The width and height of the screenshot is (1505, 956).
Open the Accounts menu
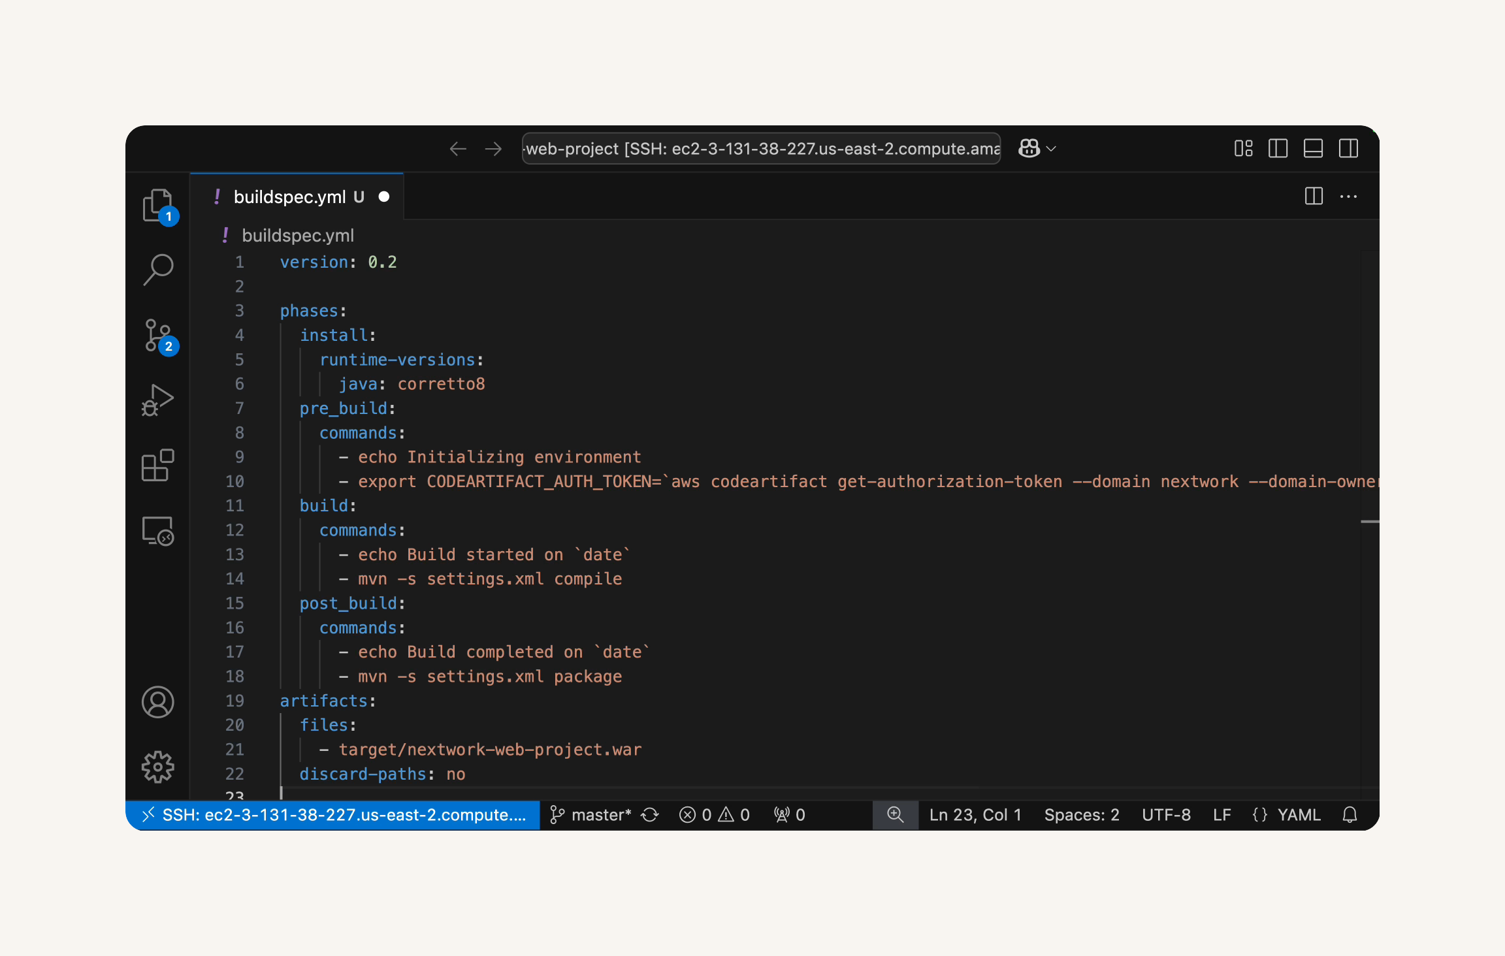pos(157,702)
